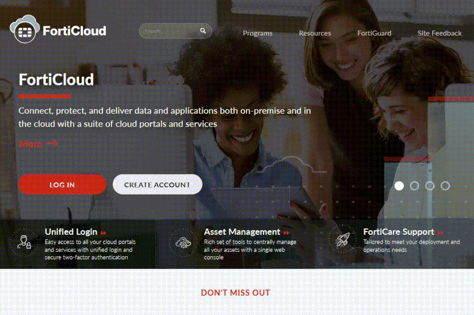Open the FortiGuard menu
Image resolution: width=474 pixels, height=315 pixels.
click(374, 33)
